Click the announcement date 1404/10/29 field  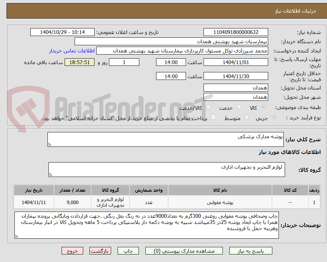coord(62,32)
